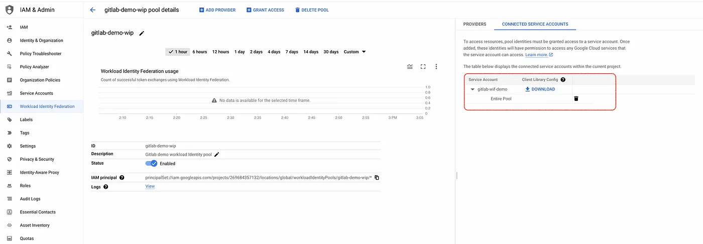This screenshot has width=703, height=244.
Task: Collapse the gitlab-wif-demo service account row
Action: pyautogui.click(x=473, y=89)
